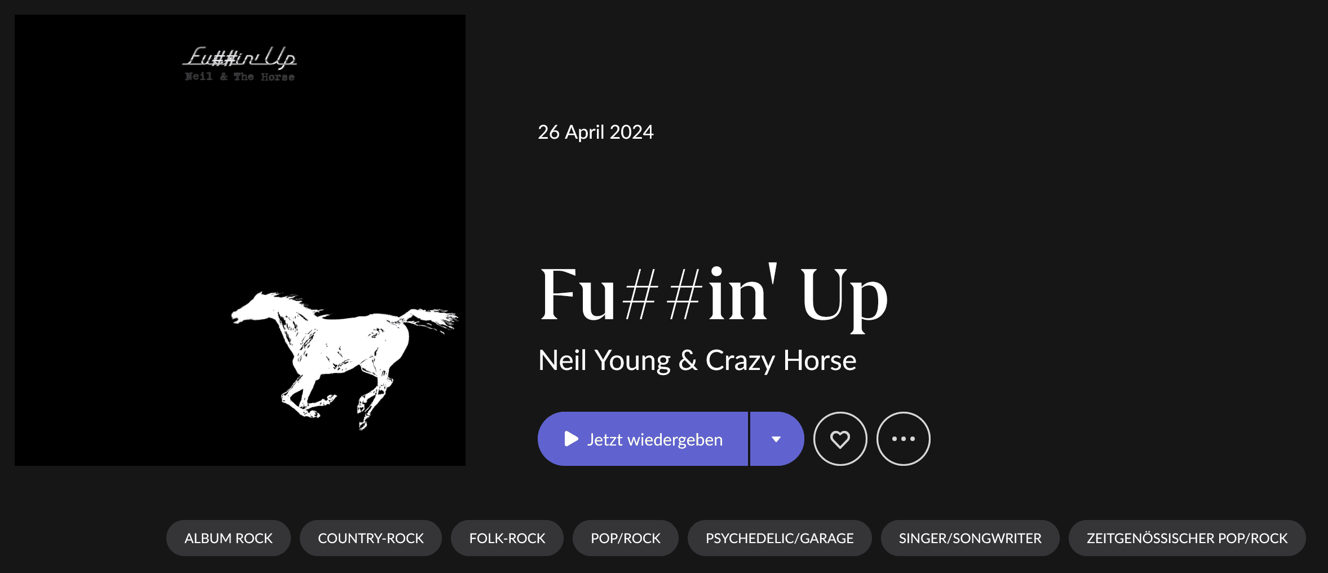Favorite the album with the heart icon
This screenshot has width=1328, height=573.
tap(840, 439)
